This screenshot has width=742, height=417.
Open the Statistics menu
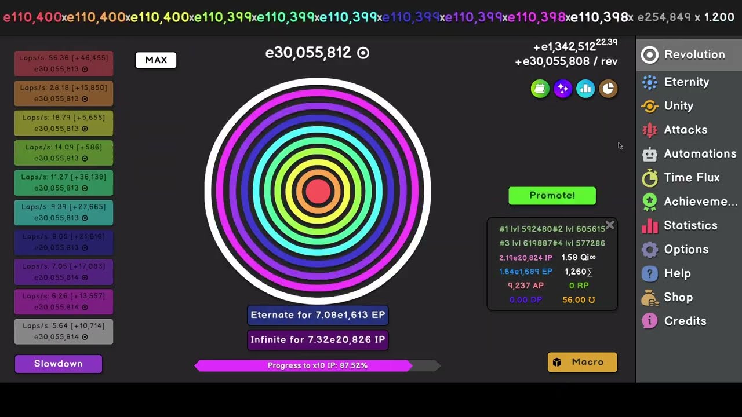click(x=689, y=225)
